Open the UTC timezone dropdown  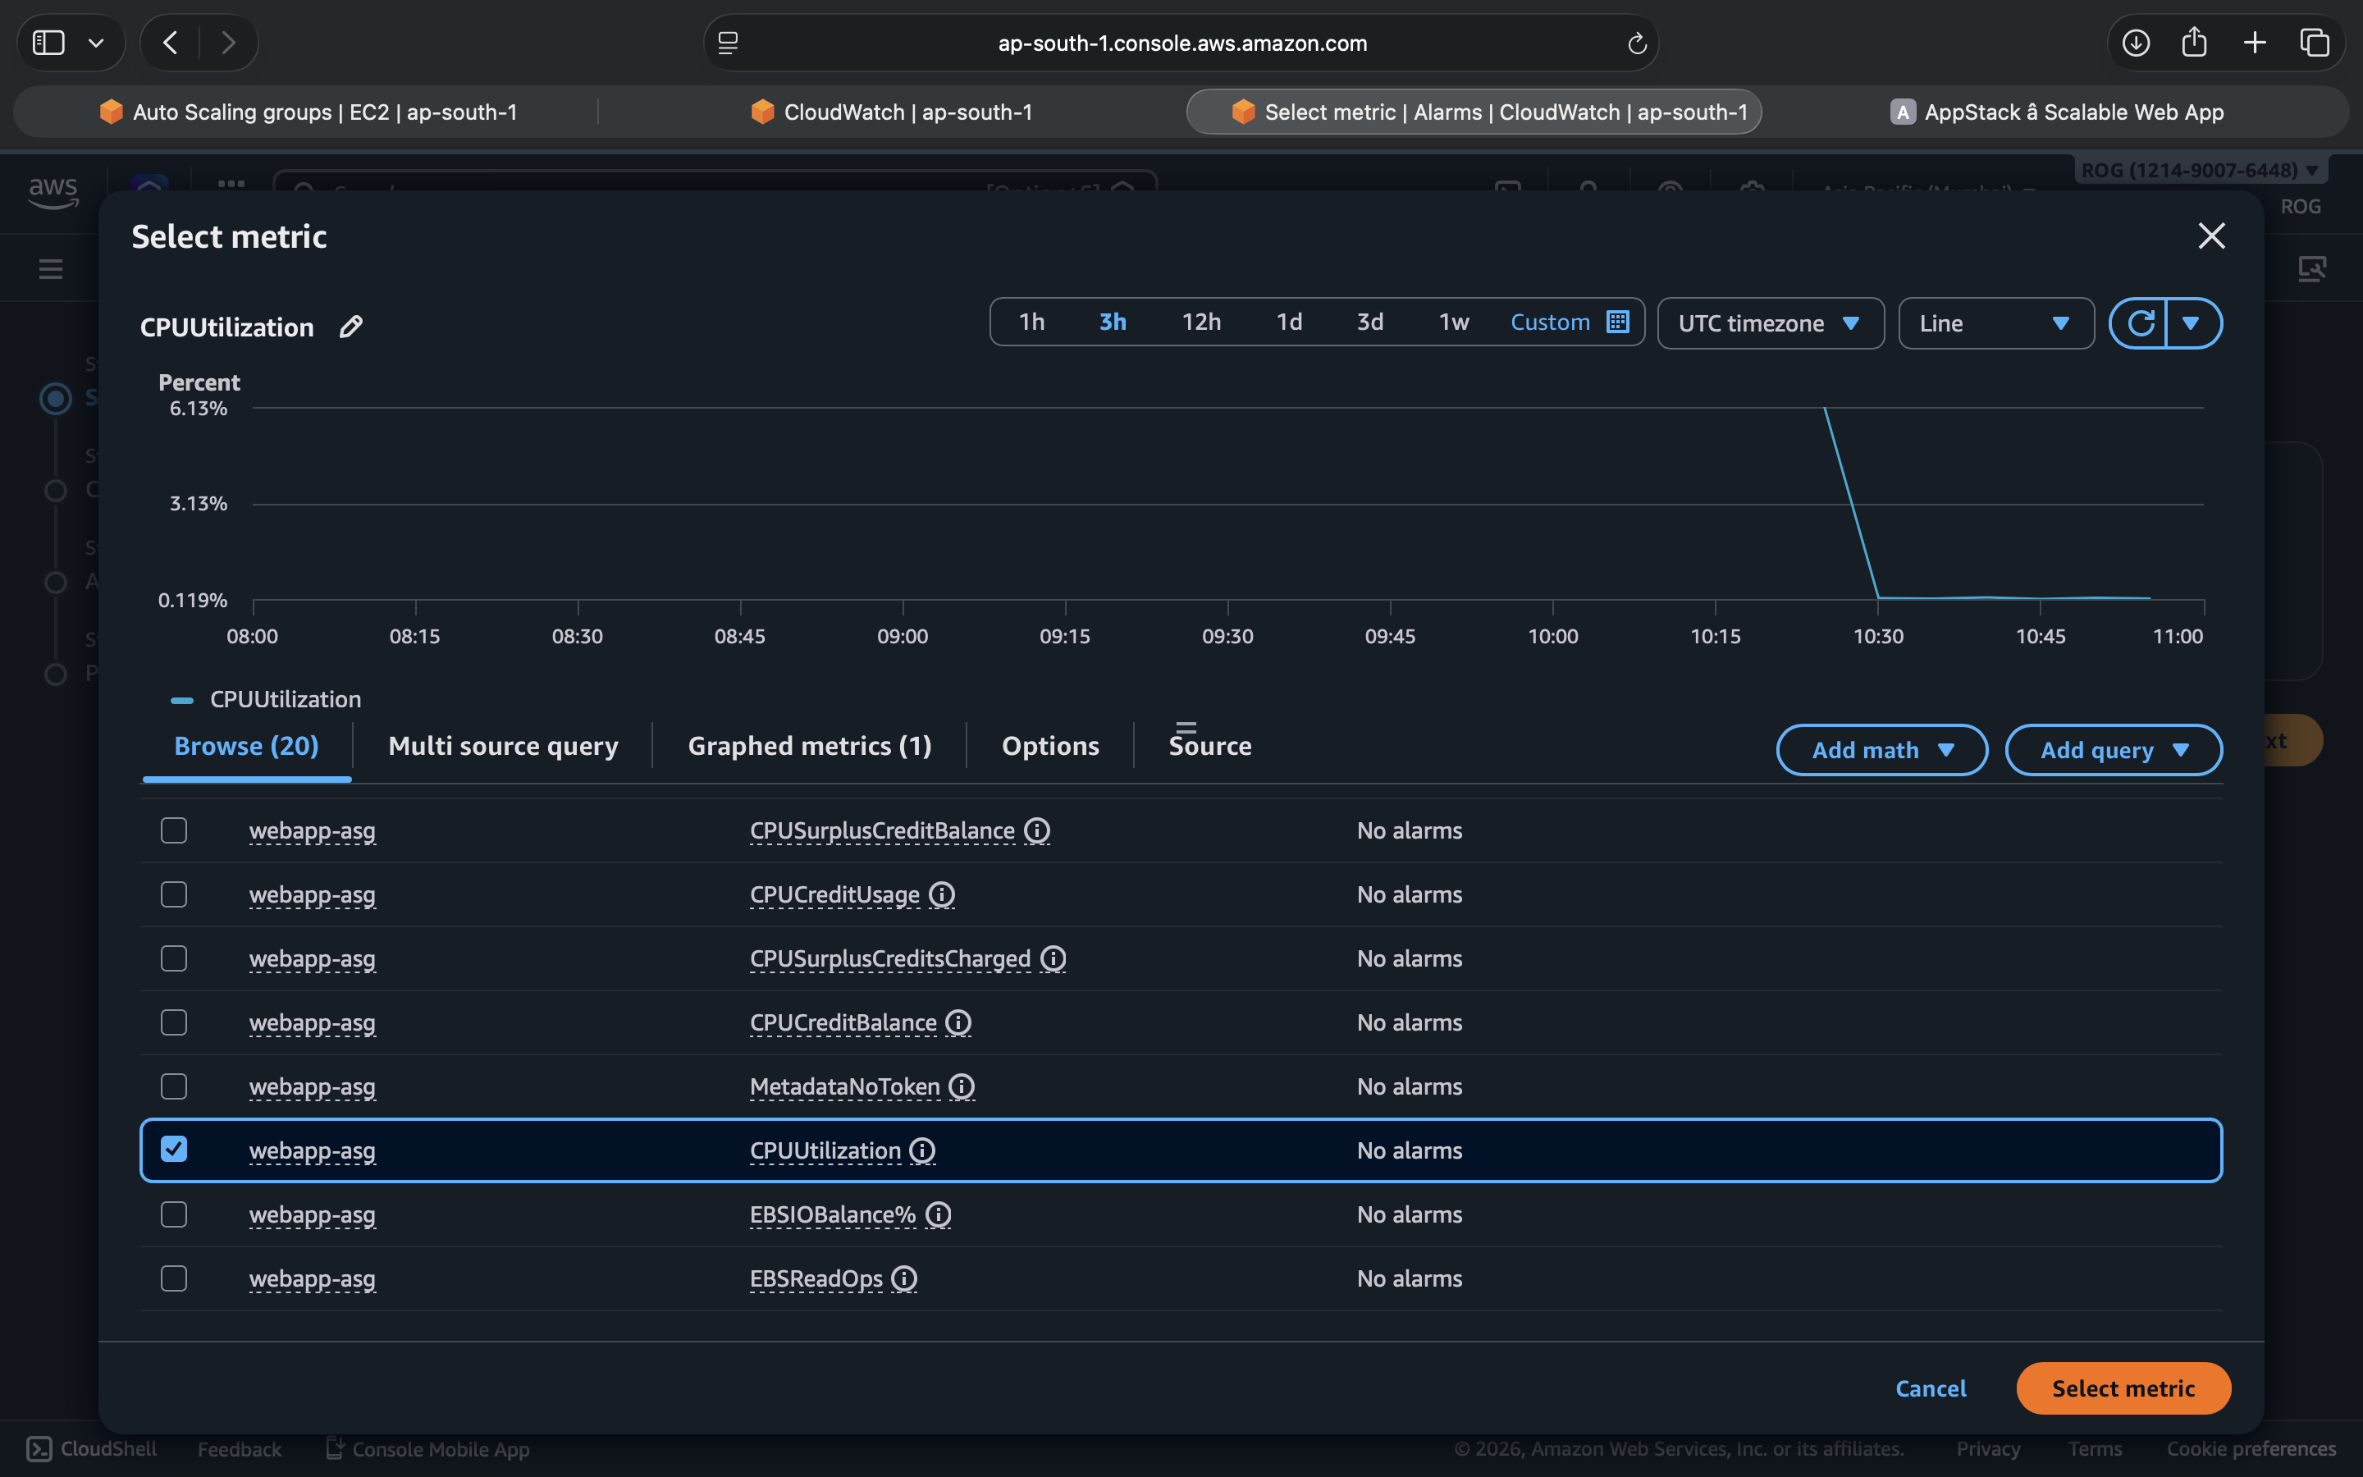[1769, 323]
